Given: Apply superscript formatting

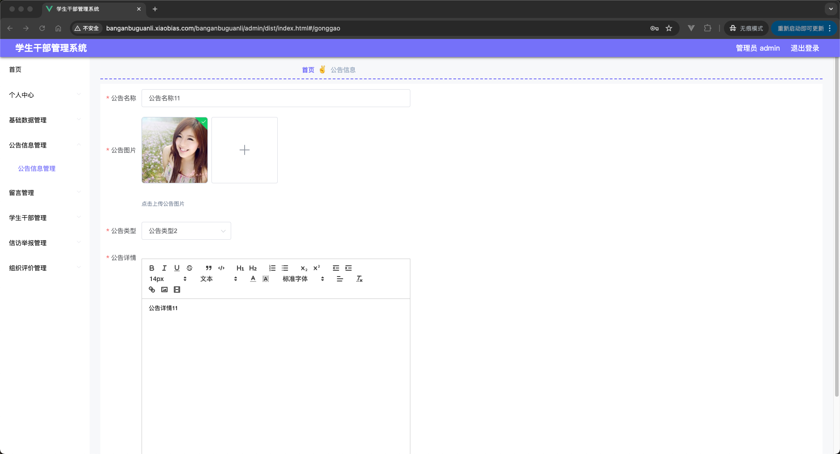Looking at the screenshot, I should point(317,268).
